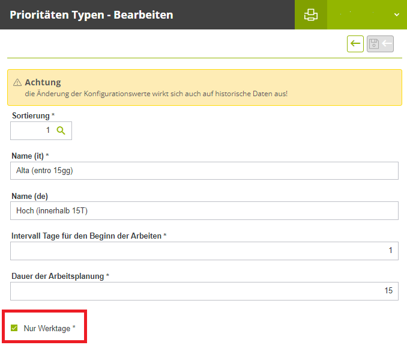Click the Sortierung magnifier search icon

point(61,130)
